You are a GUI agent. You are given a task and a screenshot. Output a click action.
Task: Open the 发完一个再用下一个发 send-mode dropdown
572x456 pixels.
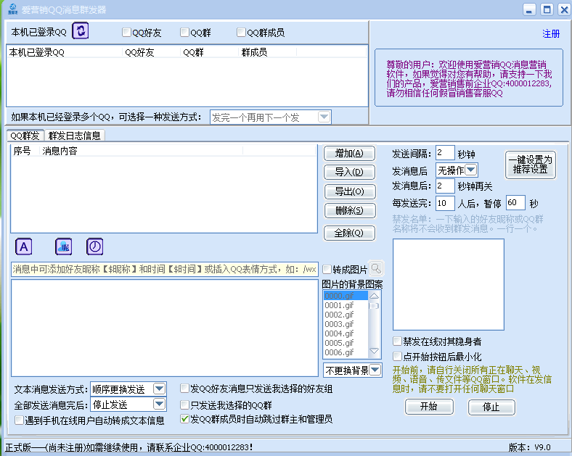click(324, 117)
